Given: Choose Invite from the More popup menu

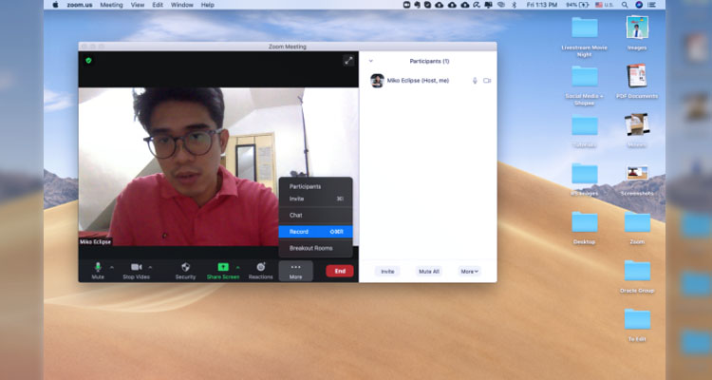Looking at the screenshot, I should (x=315, y=199).
